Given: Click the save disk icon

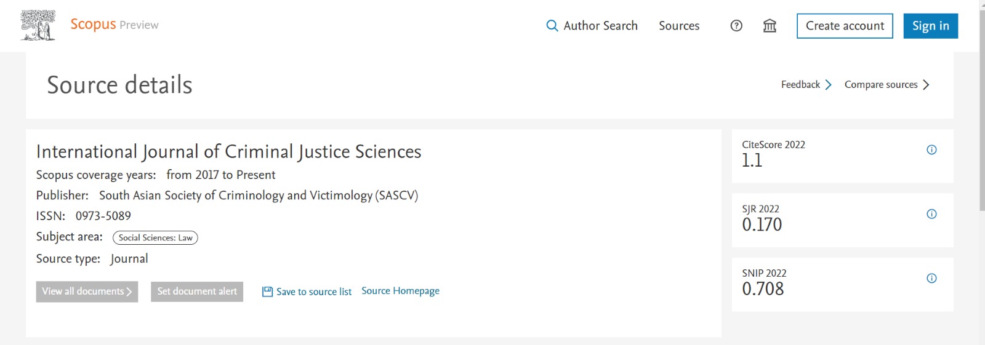Looking at the screenshot, I should pos(267,291).
